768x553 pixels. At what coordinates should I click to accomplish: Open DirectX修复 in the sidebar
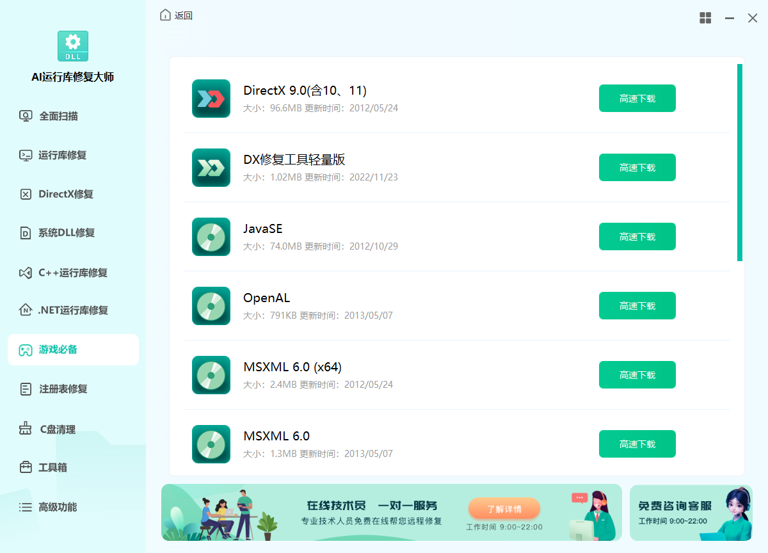pyautogui.click(x=65, y=194)
